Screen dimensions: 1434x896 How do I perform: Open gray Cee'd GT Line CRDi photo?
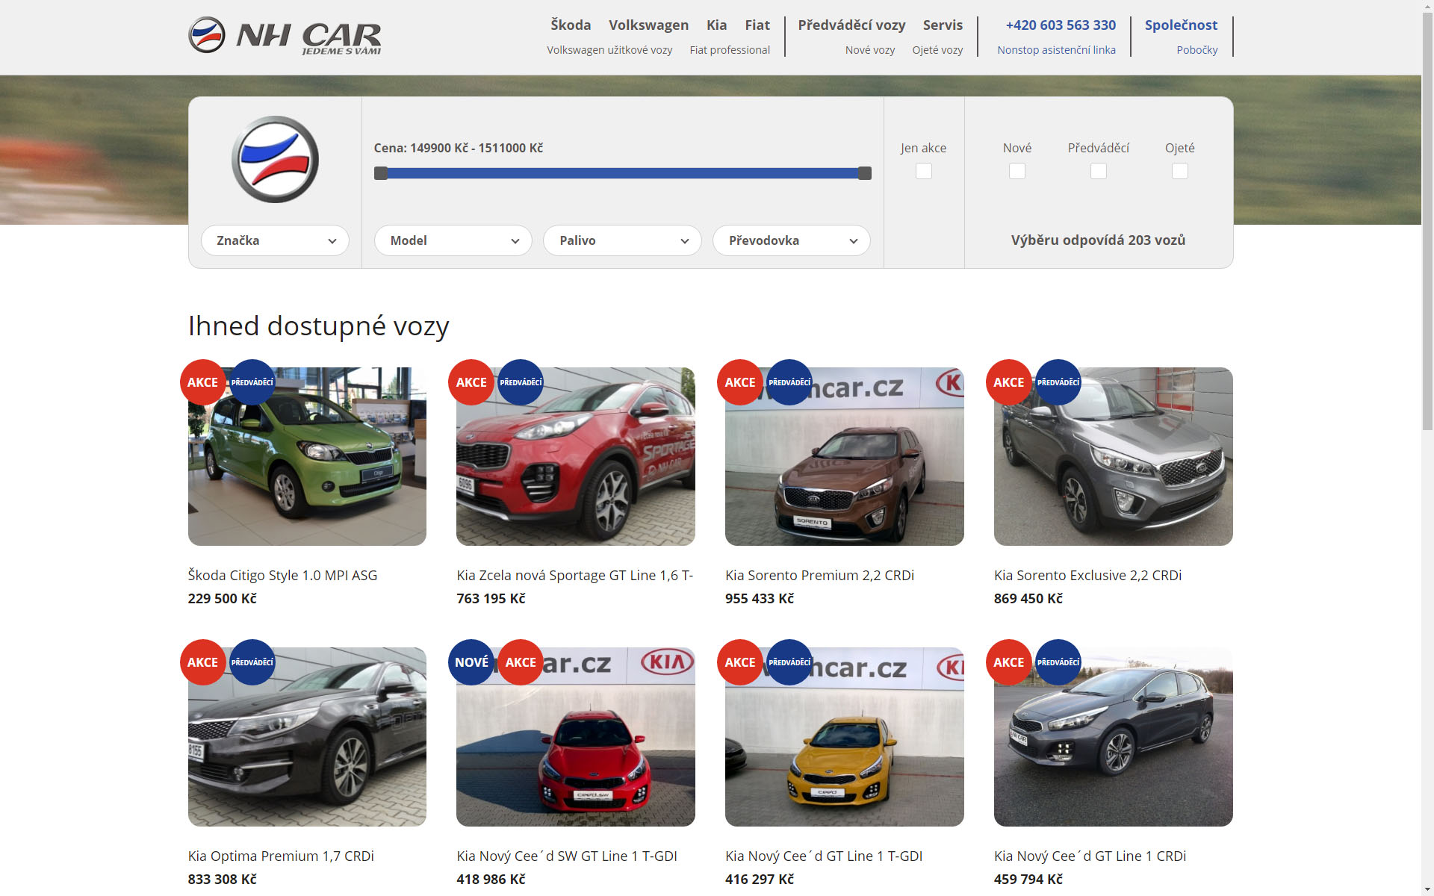[x=1114, y=737]
